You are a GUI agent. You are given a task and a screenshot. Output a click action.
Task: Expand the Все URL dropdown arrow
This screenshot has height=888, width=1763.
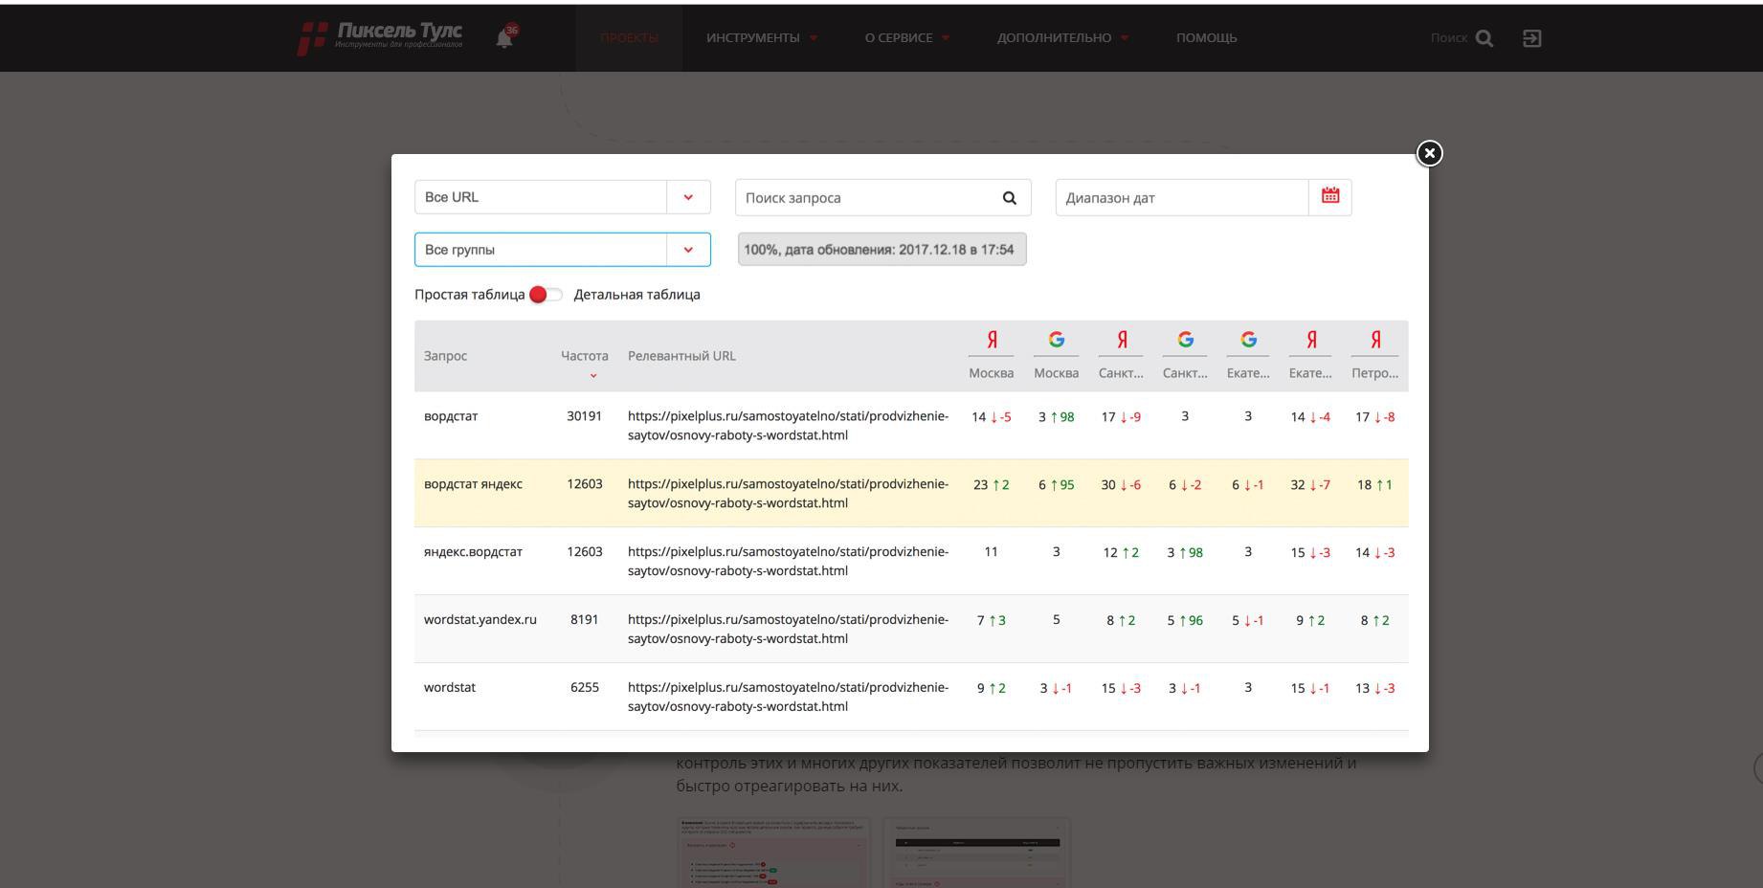[688, 197]
